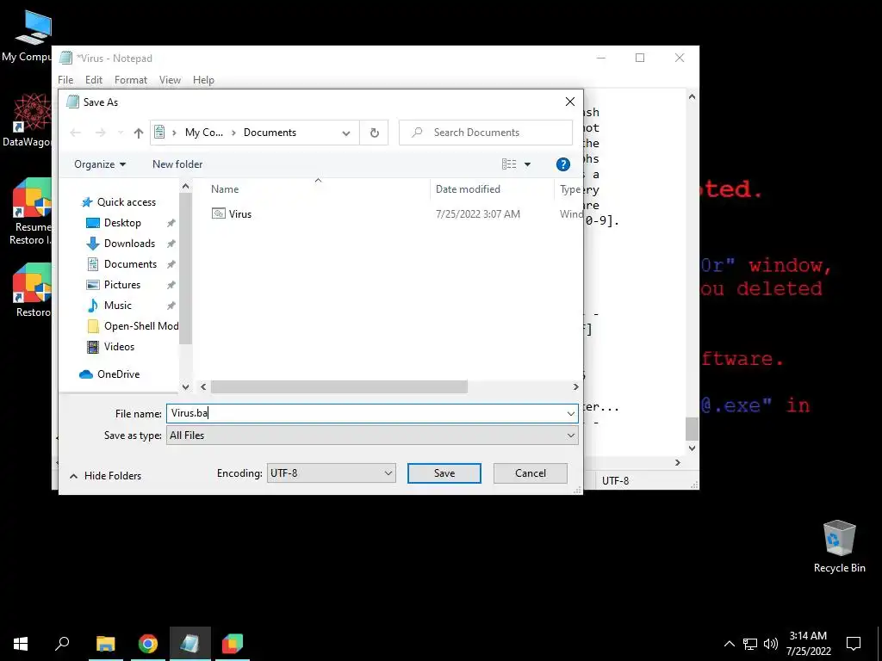
Task: Select OneDrive in navigation pane
Action: pyautogui.click(x=118, y=374)
